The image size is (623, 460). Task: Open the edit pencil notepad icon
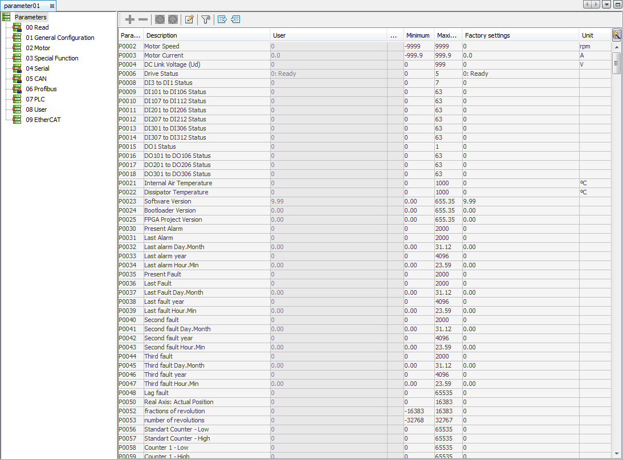(x=189, y=19)
